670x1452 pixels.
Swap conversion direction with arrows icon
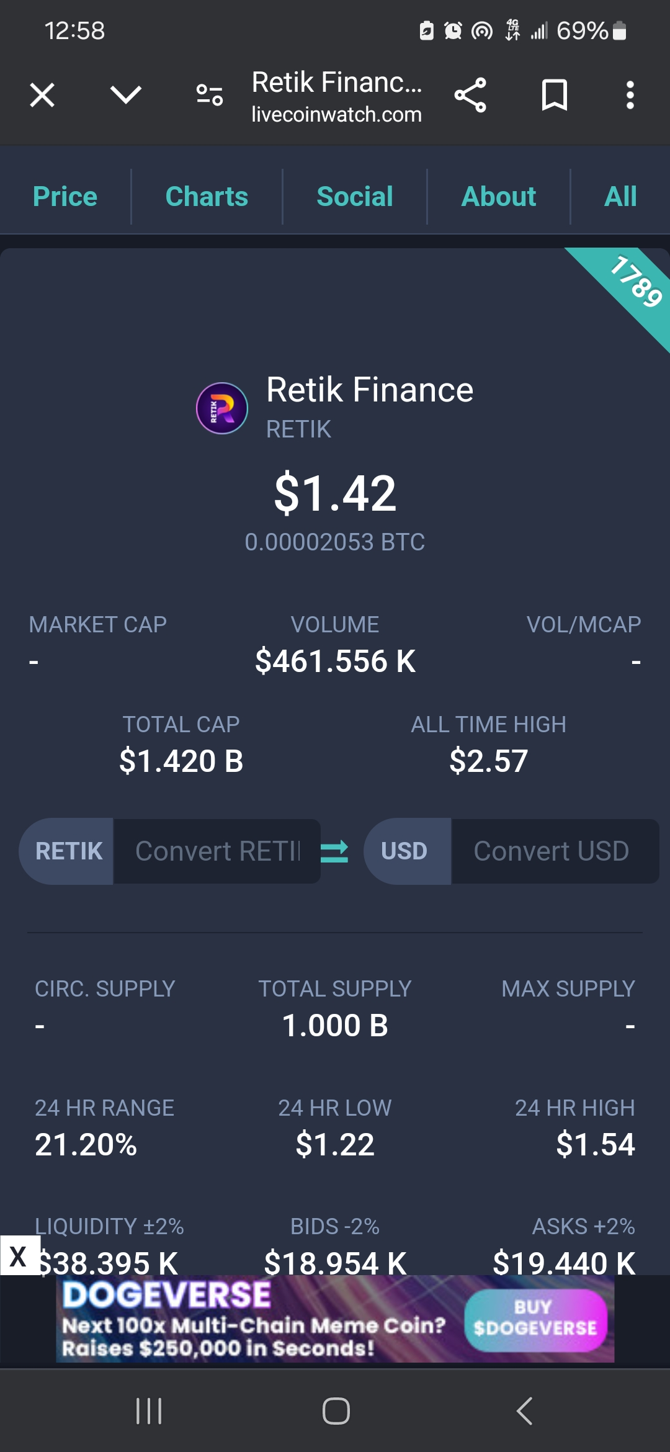(x=334, y=851)
